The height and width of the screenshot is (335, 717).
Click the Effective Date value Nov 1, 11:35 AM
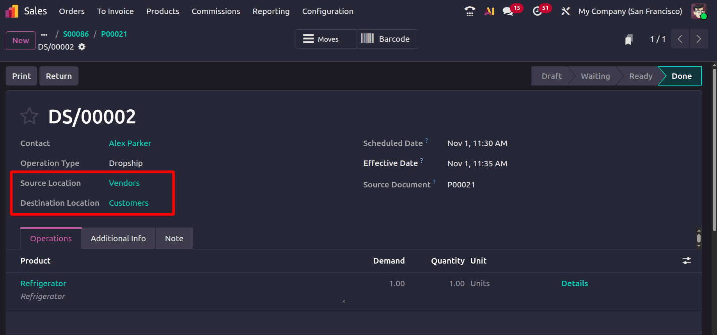pos(477,164)
